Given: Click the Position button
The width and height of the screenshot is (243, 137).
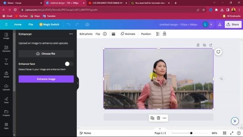Looking at the screenshot, I should pos(146,34).
